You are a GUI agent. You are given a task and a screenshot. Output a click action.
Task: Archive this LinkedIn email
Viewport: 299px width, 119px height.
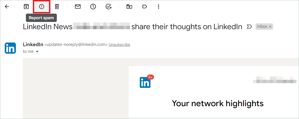[x=26, y=7]
